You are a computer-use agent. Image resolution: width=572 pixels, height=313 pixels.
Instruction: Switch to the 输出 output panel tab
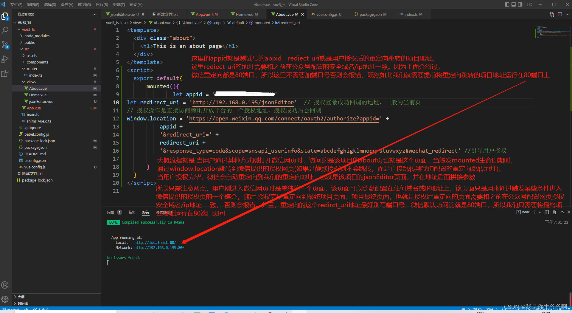pyautogui.click(x=132, y=212)
